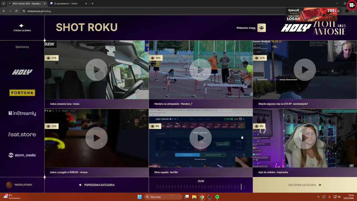Reload the voting page
This screenshot has width=357, height=201.
tap(16, 11)
